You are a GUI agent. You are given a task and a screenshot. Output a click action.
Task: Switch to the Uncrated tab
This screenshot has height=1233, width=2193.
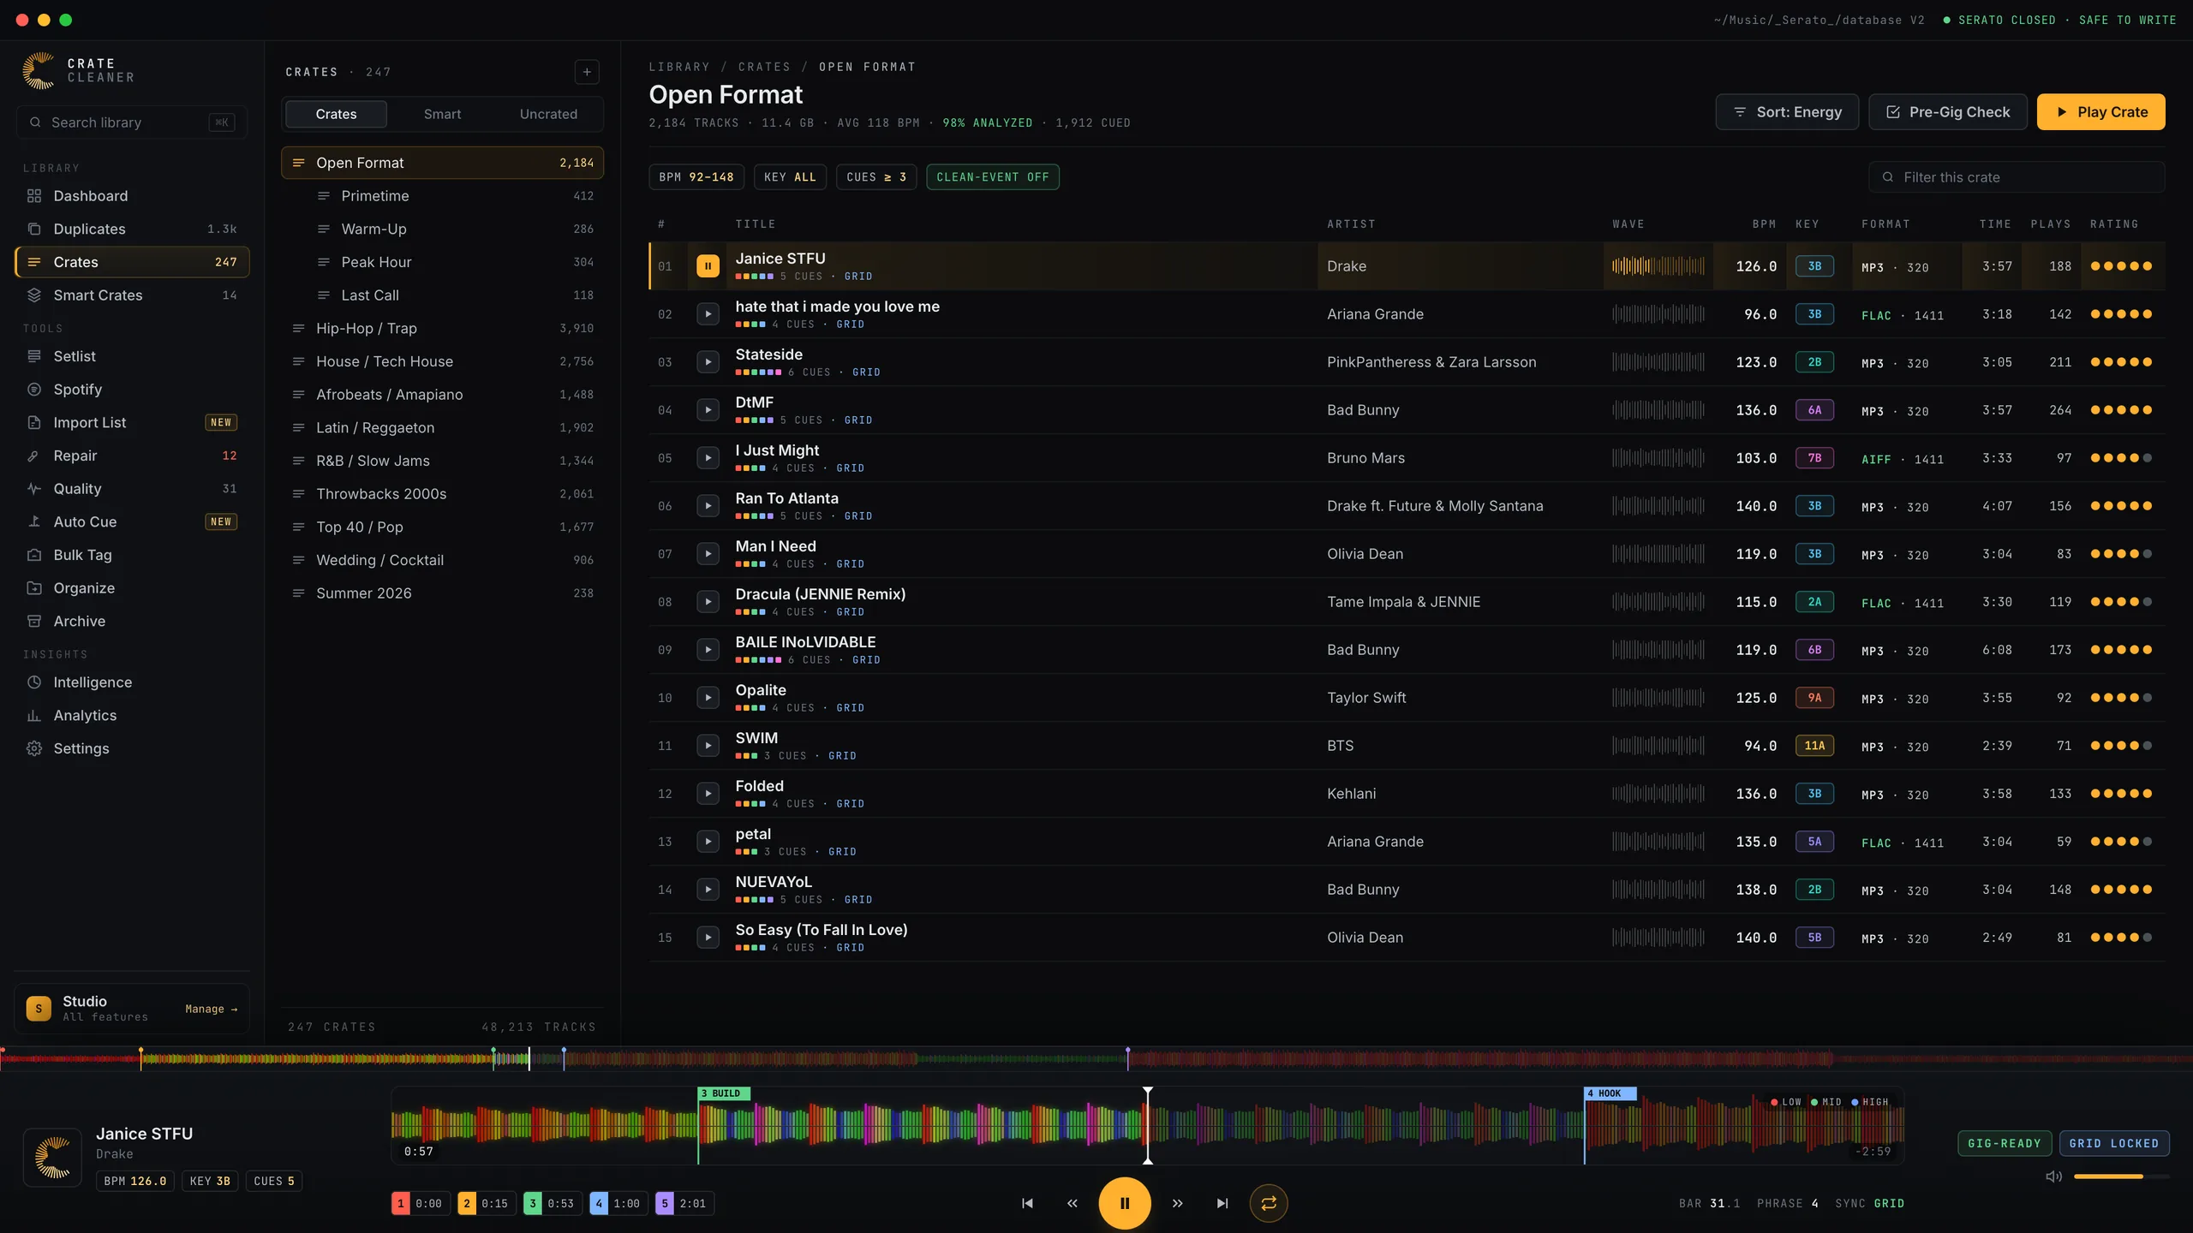548,114
